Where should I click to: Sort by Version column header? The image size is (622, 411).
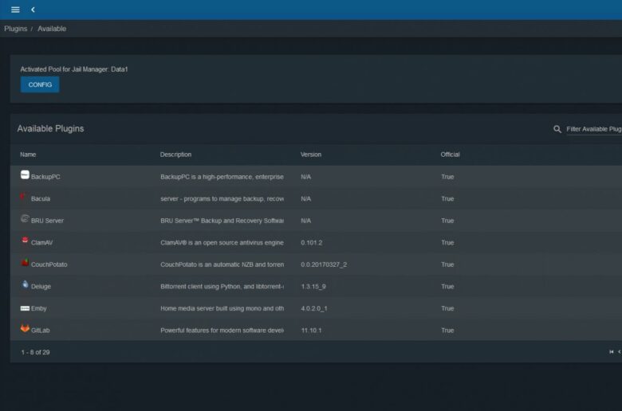(311, 155)
